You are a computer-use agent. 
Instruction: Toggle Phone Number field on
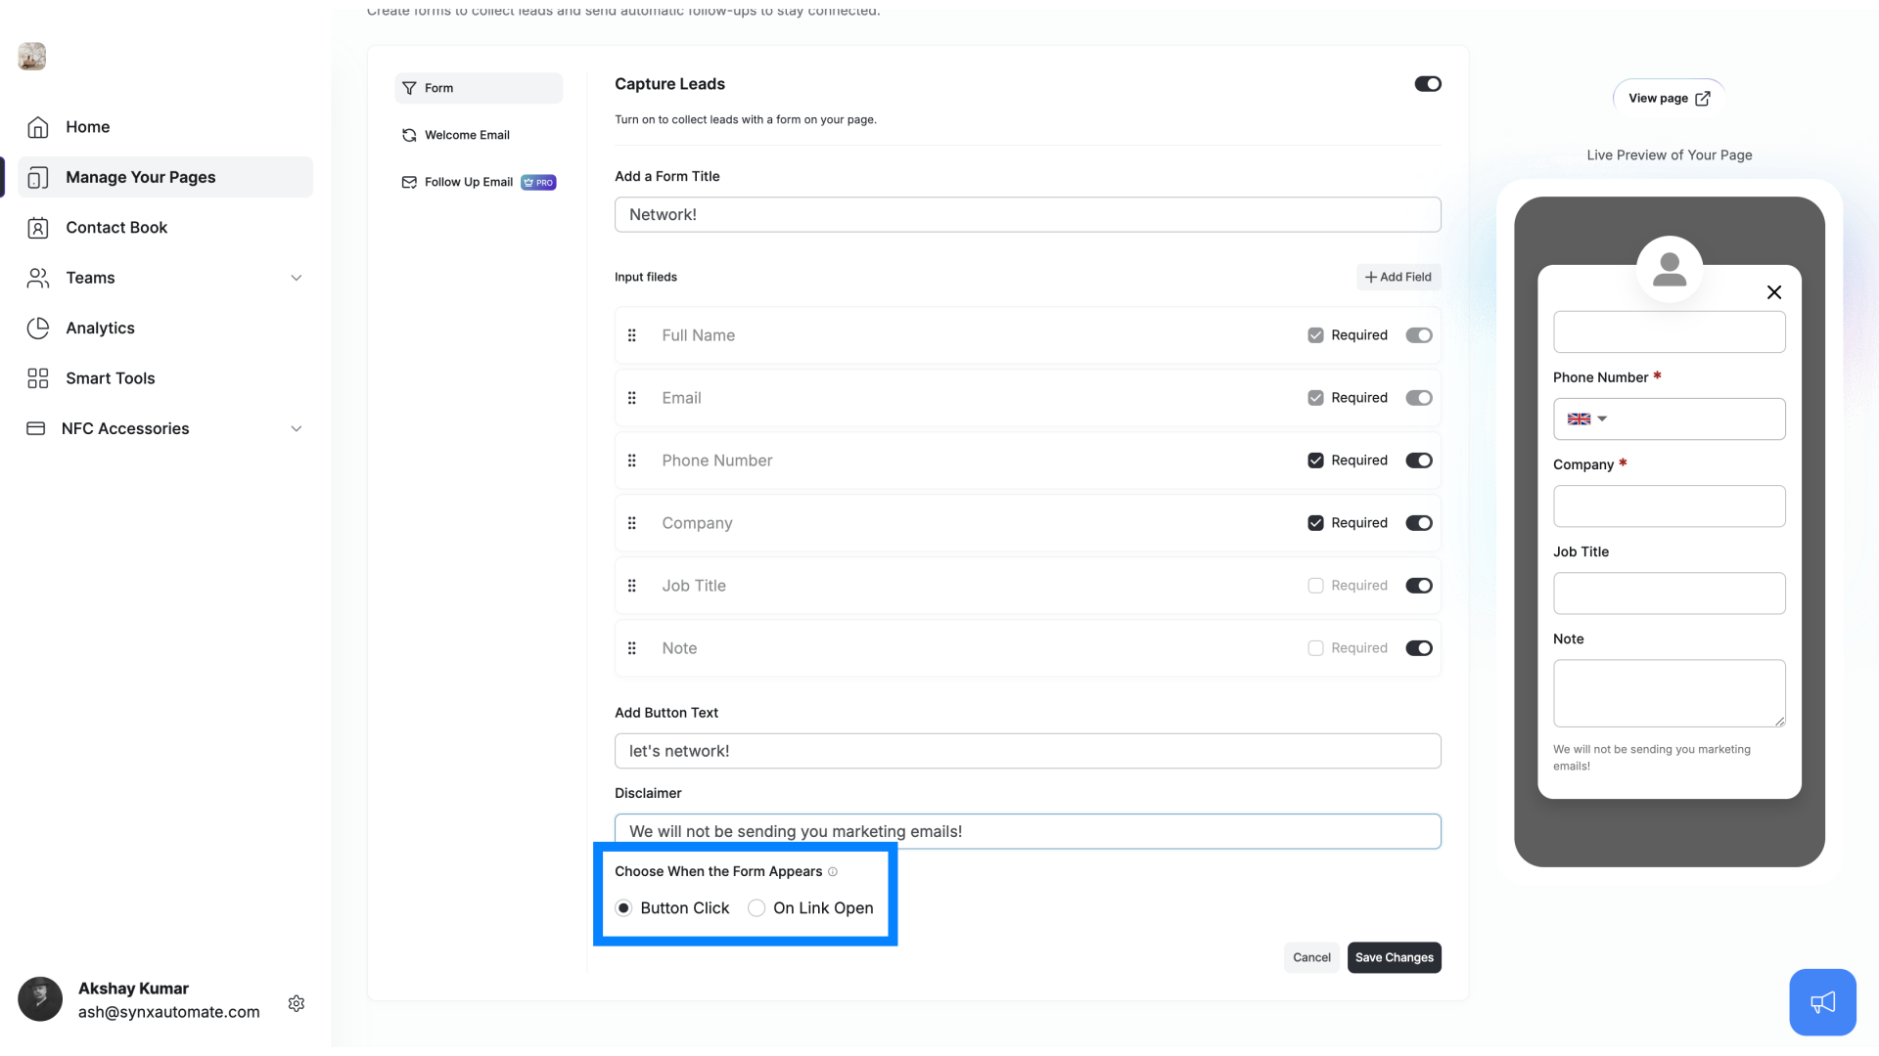click(1418, 461)
